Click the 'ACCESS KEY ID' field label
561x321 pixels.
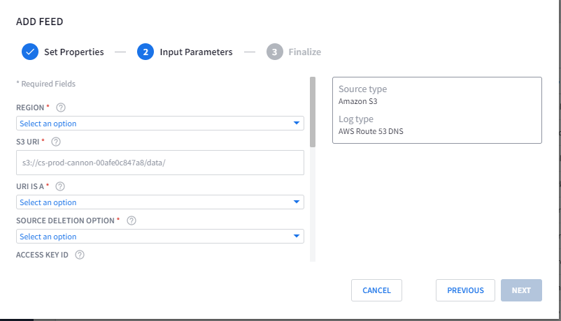pos(42,255)
